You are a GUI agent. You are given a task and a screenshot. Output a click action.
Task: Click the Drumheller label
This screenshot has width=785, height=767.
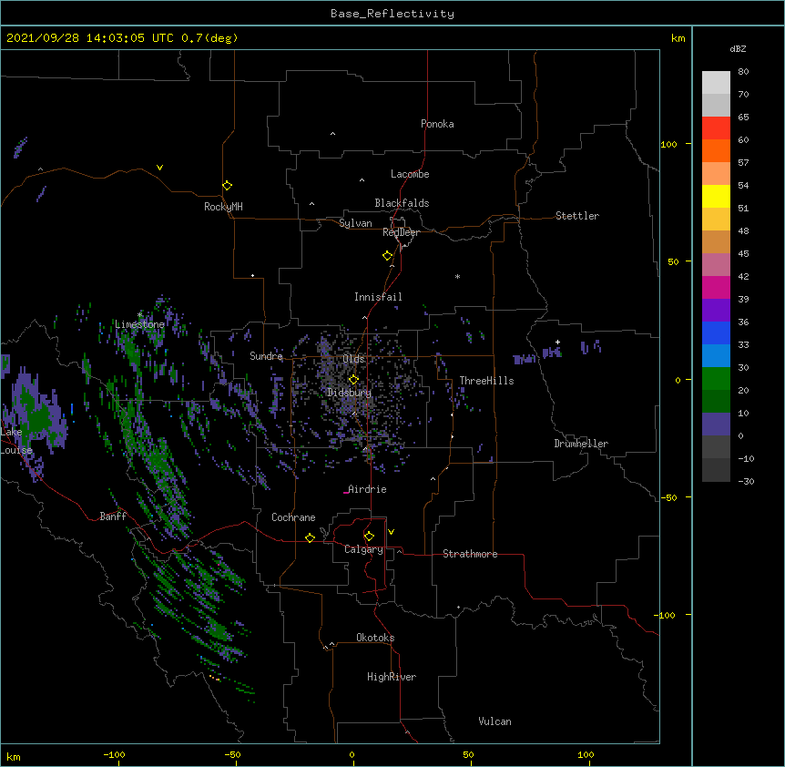(x=581, y=444)
